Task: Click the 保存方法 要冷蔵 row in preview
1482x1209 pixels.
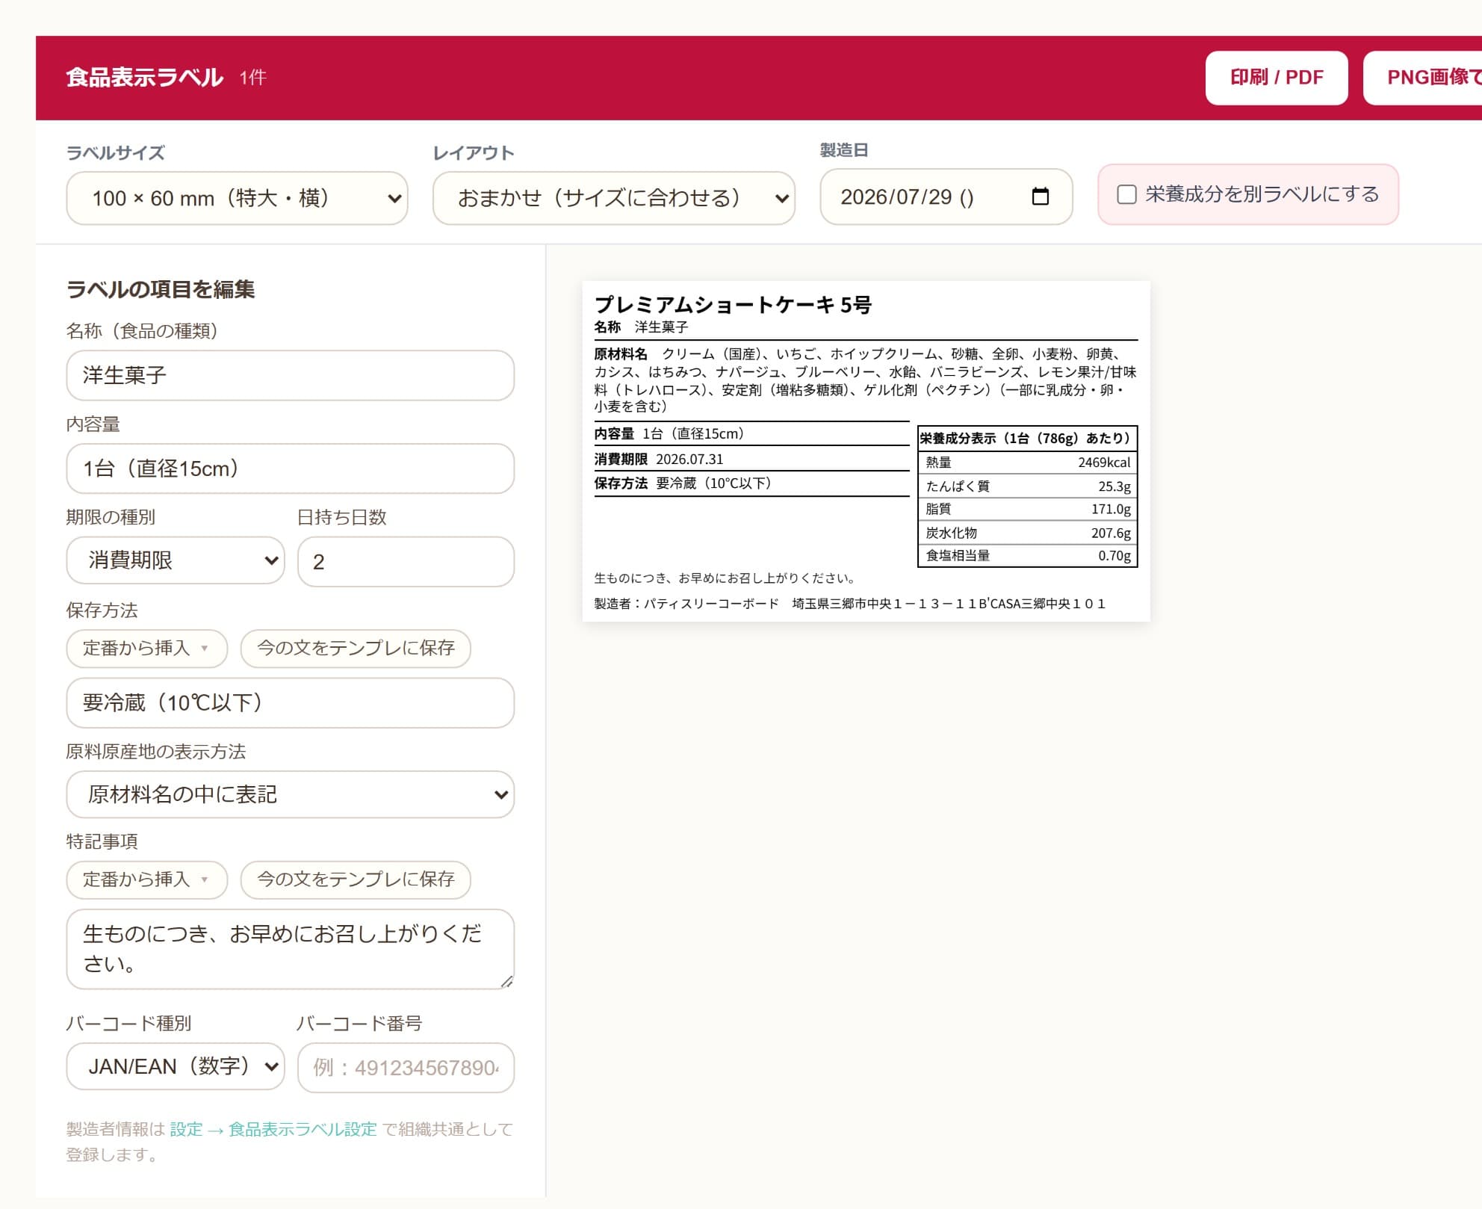Action: (751, 483)
